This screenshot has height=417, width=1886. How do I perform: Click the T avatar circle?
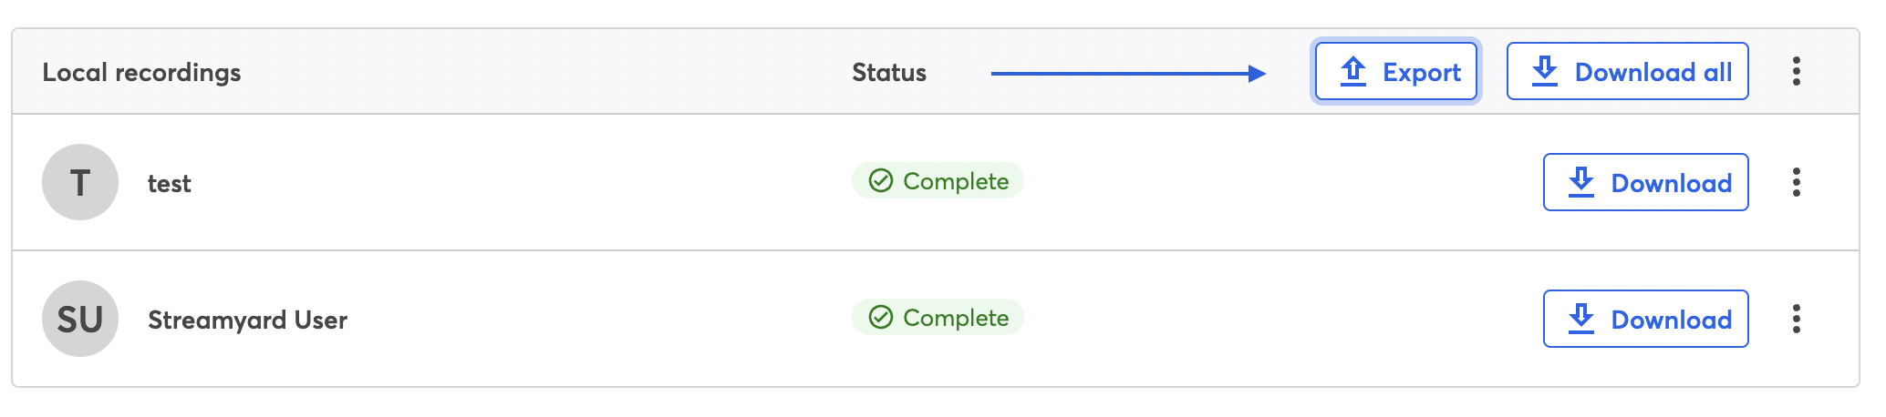point(80,182)
